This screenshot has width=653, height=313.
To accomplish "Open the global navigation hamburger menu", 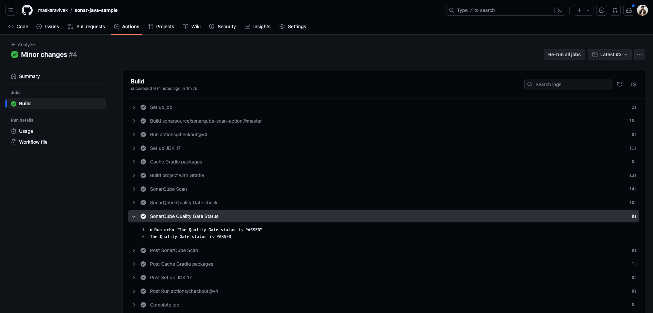I will (x=11, y=10).
